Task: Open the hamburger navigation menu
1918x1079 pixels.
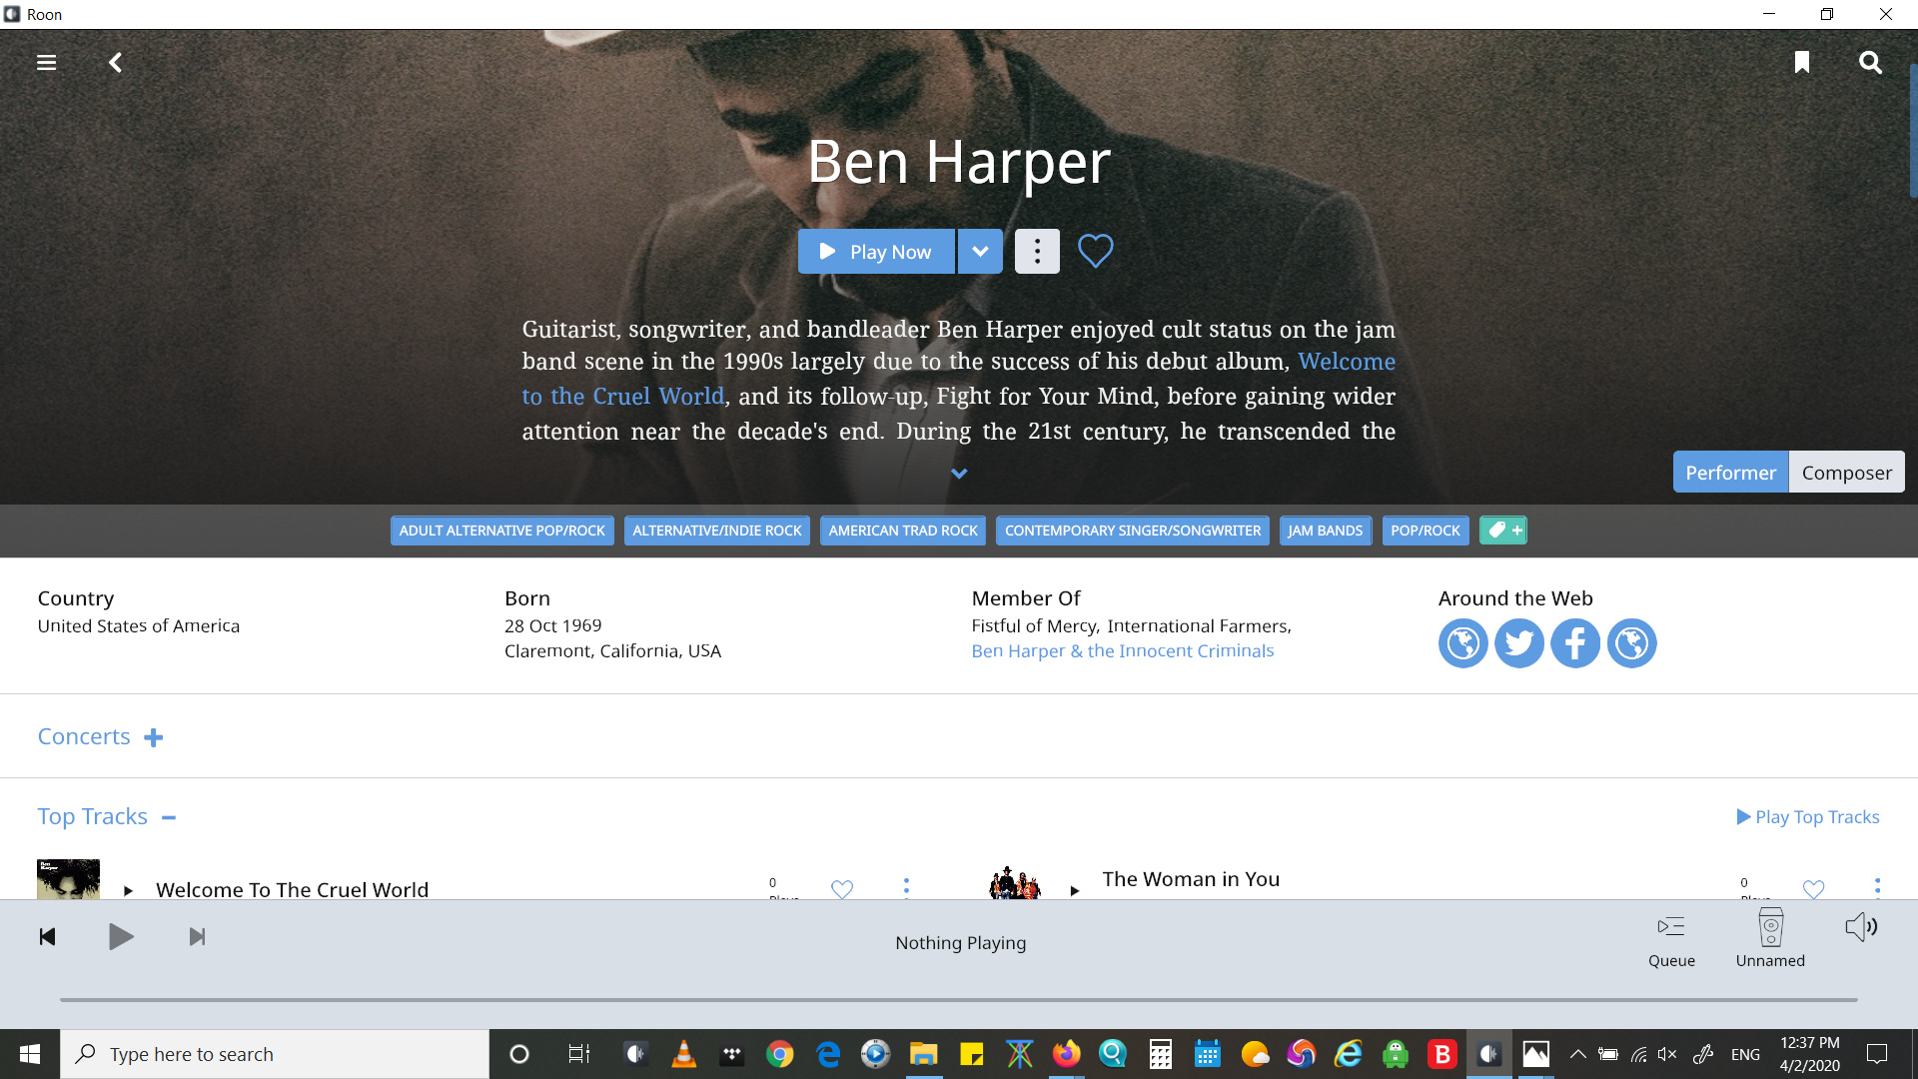Action: pyautogui.click(x=46, y=63)
